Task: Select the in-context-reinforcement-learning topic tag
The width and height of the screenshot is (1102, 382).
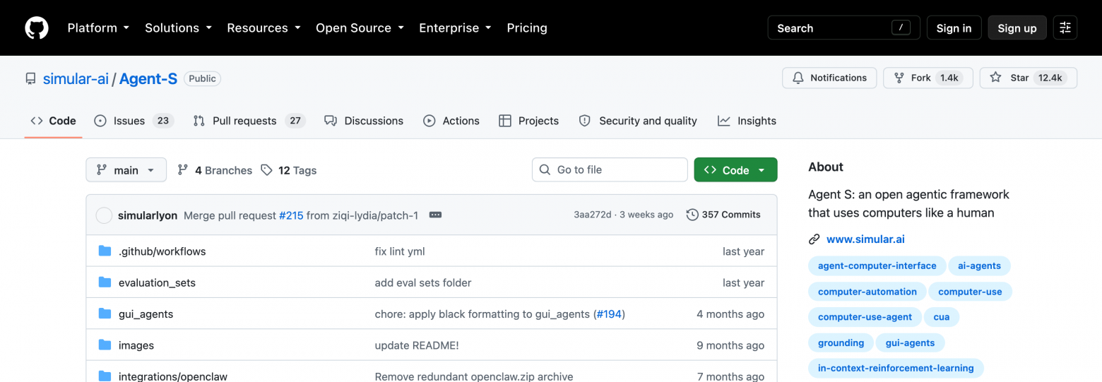Action: (x=896, y=368)
